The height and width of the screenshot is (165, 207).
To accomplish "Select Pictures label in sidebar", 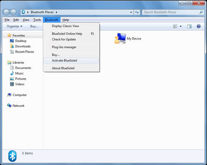I will click(x=21, y=79).
